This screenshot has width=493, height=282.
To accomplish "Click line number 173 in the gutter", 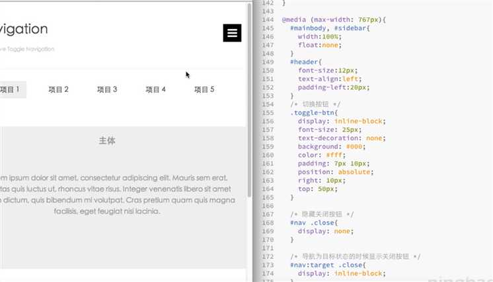I will coord(268,265).
